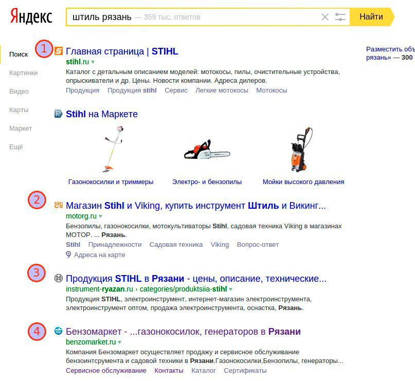Open Главная страница | STIHL result
415x381 pixels.
click(122, 51)
